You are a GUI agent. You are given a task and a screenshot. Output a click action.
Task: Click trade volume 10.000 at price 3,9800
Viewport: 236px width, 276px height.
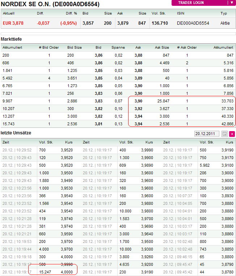coord(125,211)
